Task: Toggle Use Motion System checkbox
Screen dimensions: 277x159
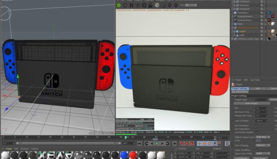Action: tap(256, 132)
